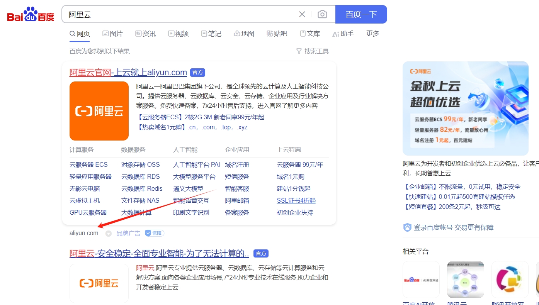This screenshot has height=305, width=539.
Task: Open the 文库 tab
Action: click(310, 34)
